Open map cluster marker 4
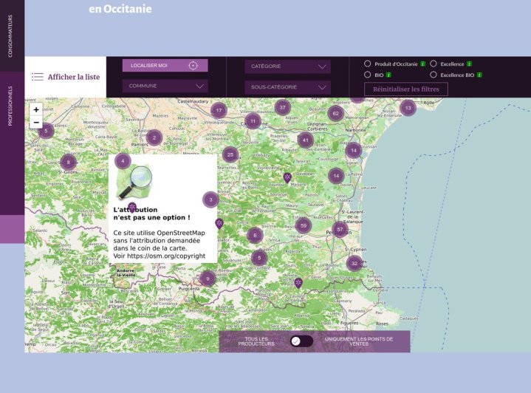 (x=123, y=161)
